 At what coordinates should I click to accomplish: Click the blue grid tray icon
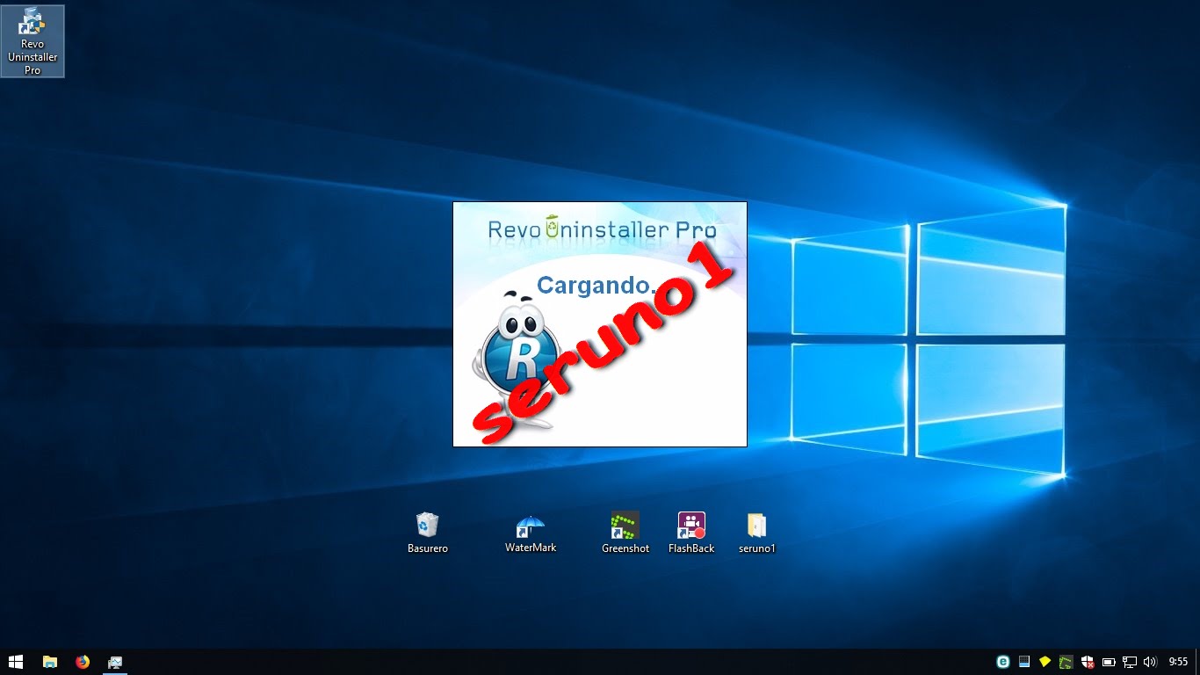[1024, 662]
